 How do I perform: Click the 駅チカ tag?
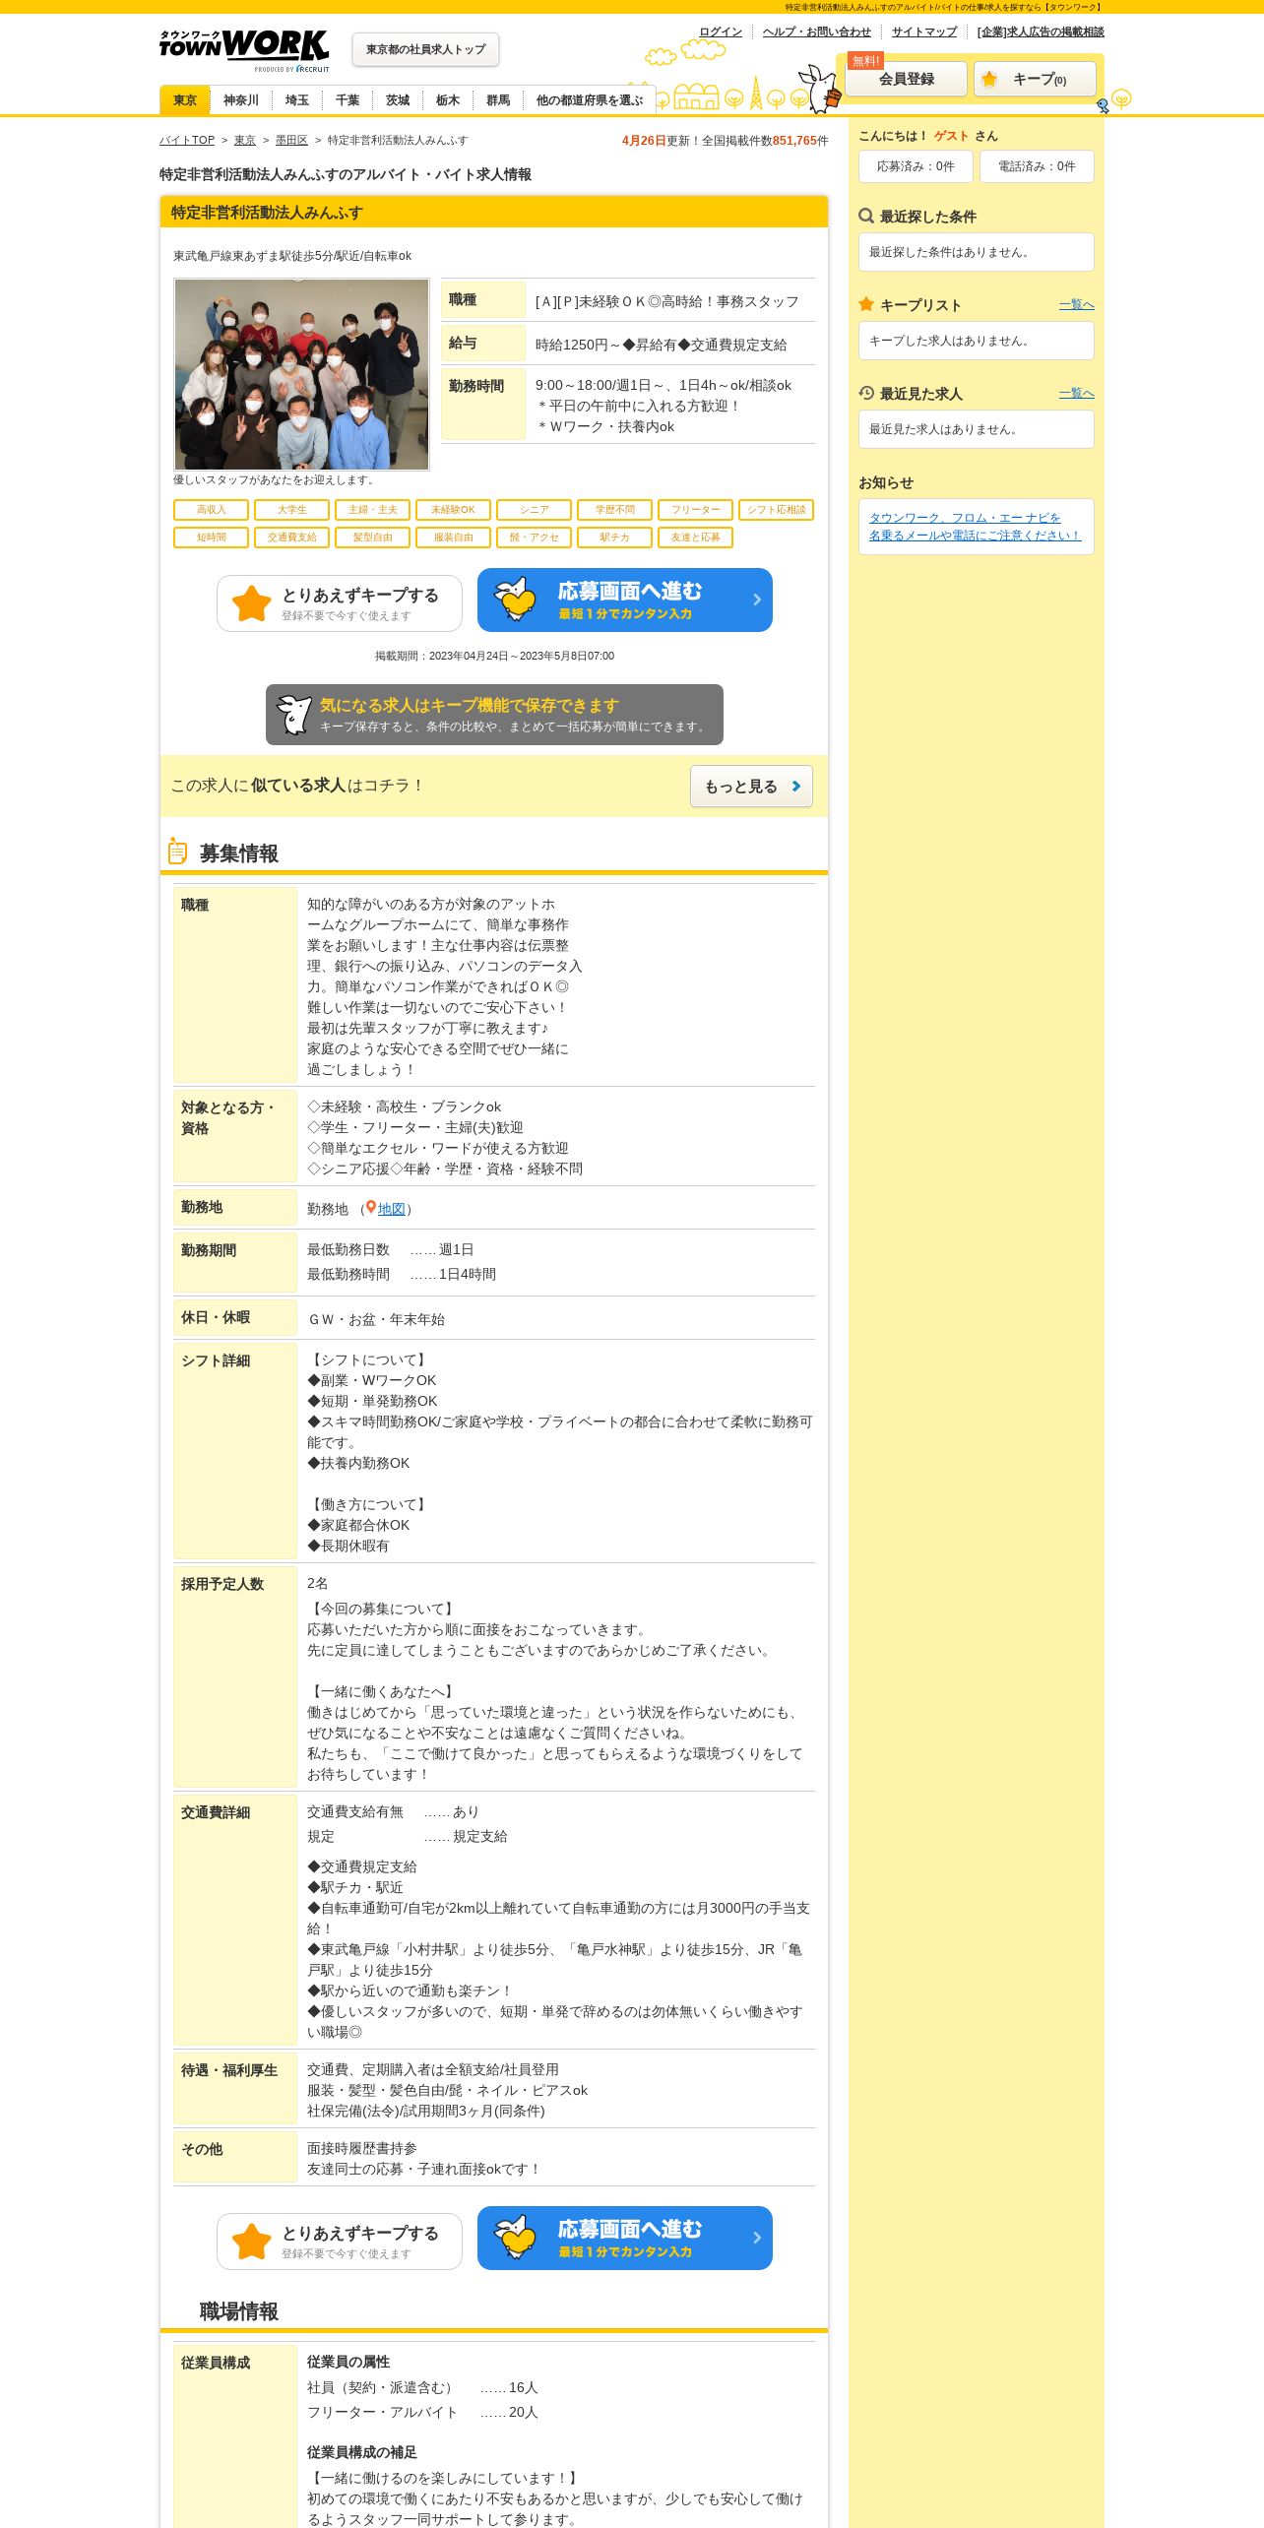614,537
